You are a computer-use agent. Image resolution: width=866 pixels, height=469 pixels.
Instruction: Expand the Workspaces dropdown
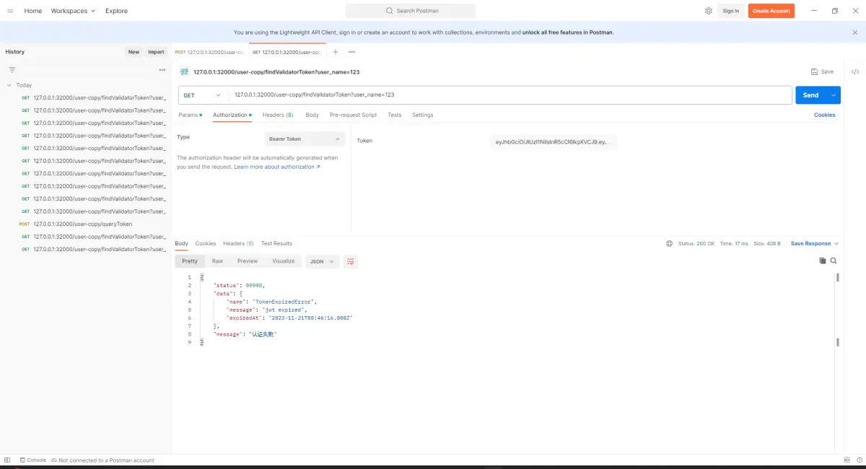73,11
